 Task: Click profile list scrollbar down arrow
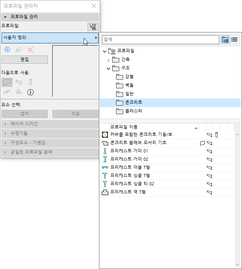coord(238,265)
